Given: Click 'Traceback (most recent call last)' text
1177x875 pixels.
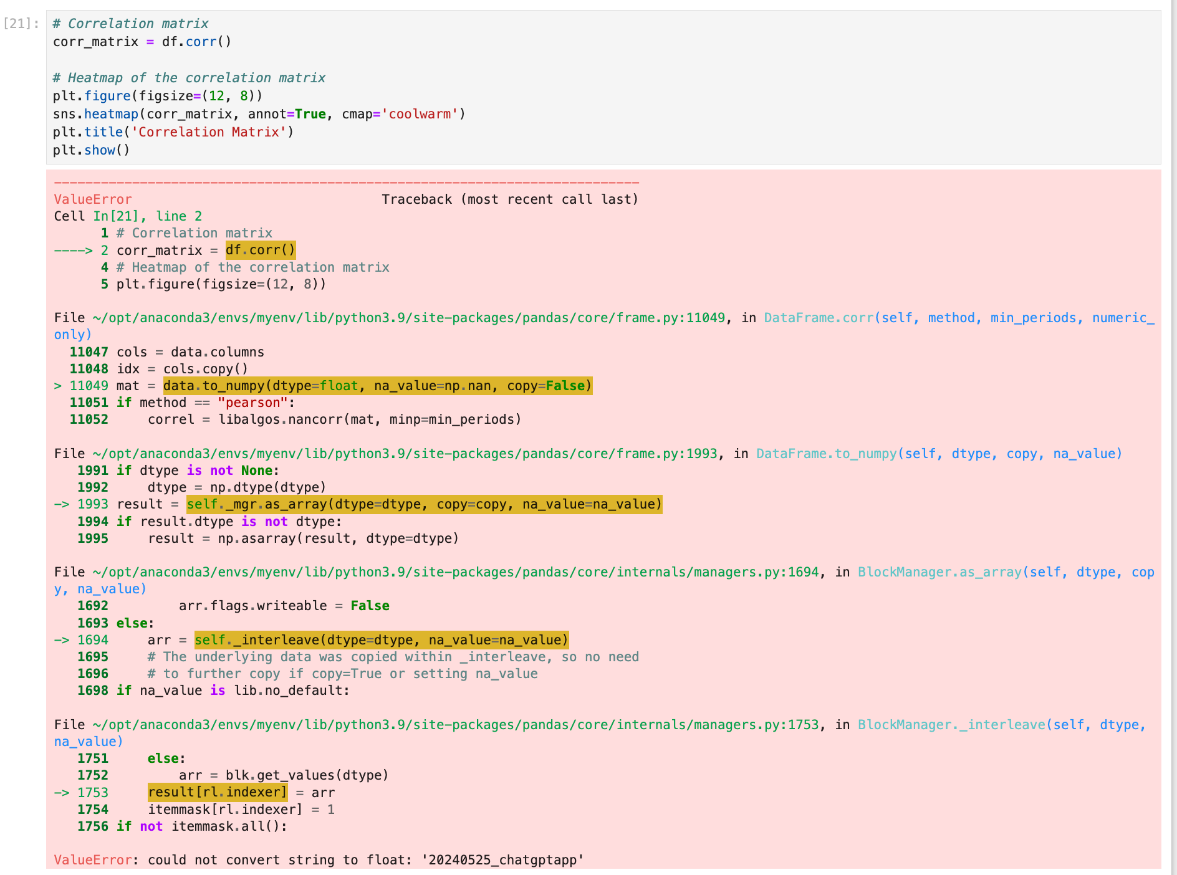Looking at the screenshot, I should 510,199.
